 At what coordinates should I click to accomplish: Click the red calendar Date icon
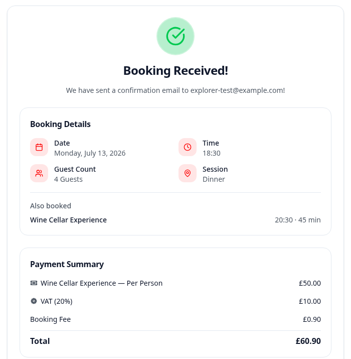pyautogui.click(x=39, y=147)
